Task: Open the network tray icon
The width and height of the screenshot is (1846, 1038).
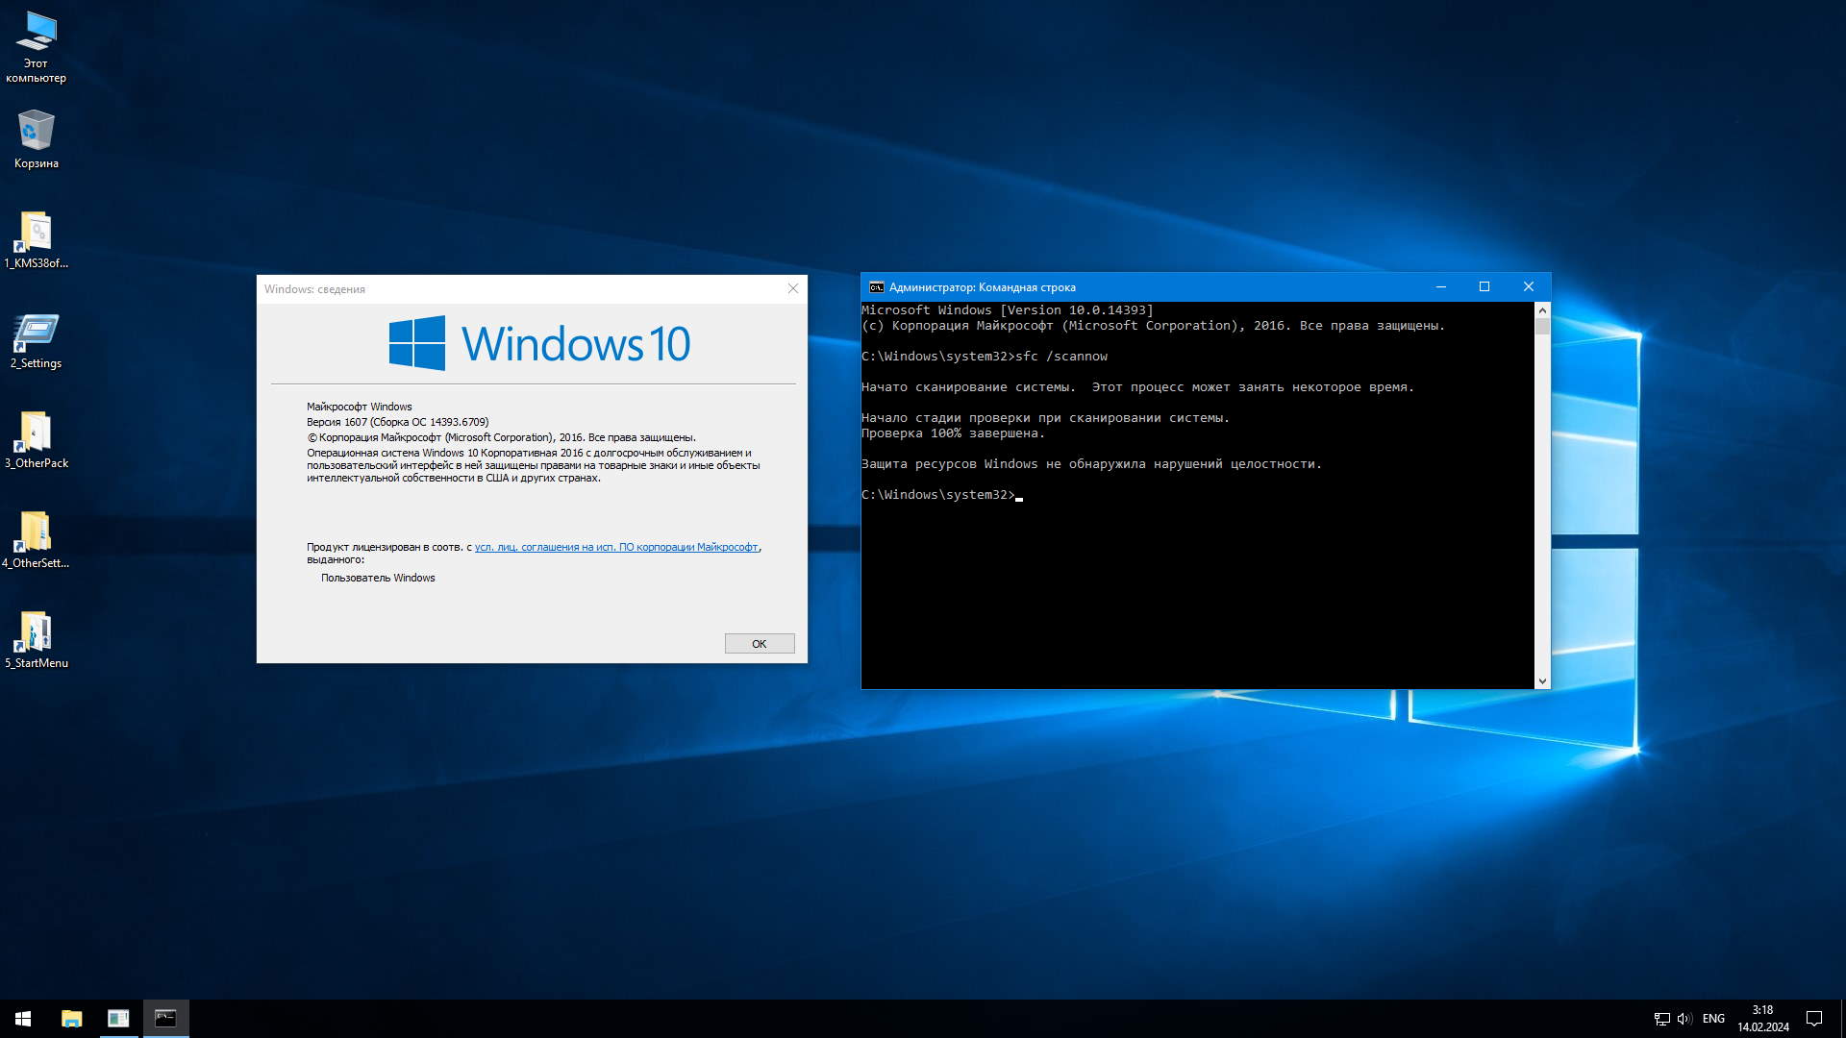Action: coord(1661,1019)
